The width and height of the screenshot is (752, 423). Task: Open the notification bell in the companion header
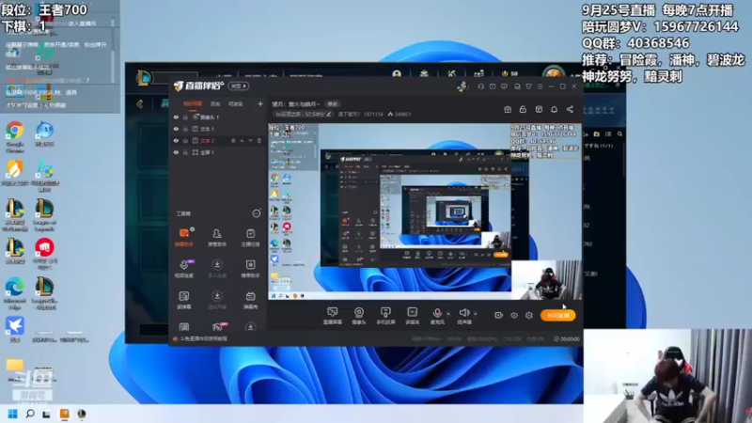(554, 109)
